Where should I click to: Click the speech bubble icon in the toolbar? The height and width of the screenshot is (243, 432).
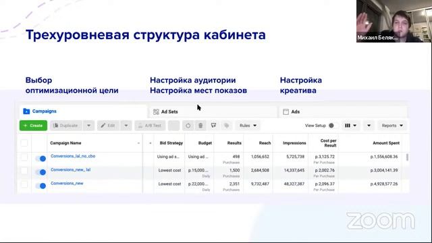point(213,126)
